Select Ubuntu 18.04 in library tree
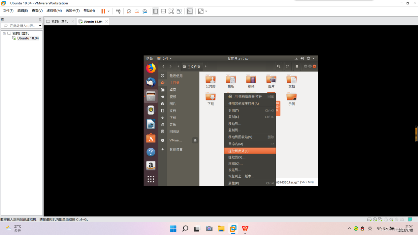 pos(26,38)
